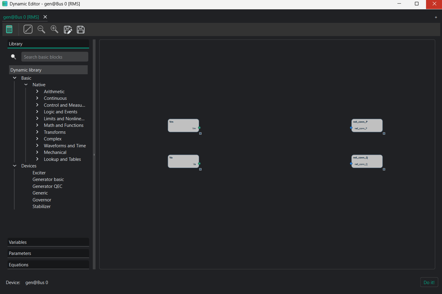Click the save floppy disk icon

pyautogui.click(x=81, y=29)
